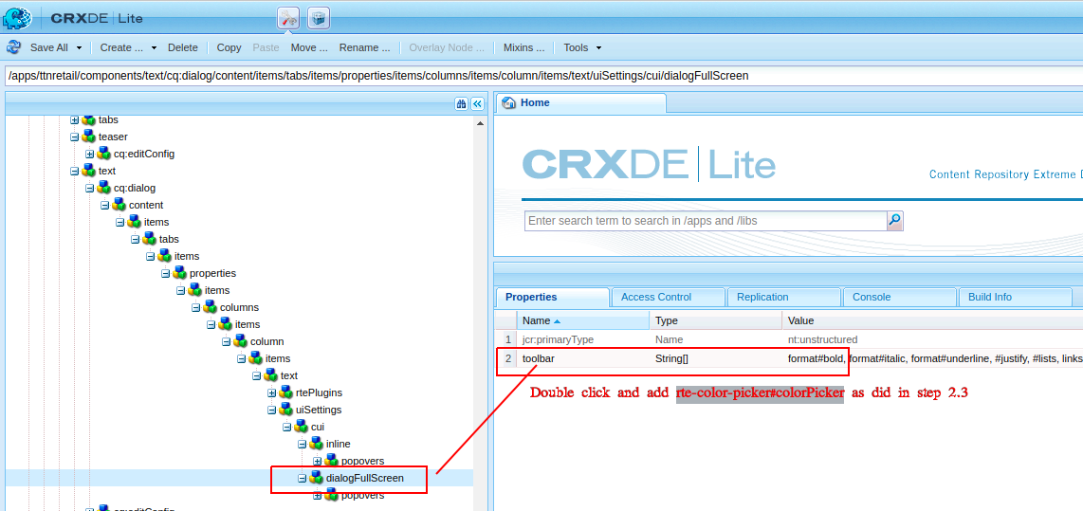Click the Type column header

[716, 320]
